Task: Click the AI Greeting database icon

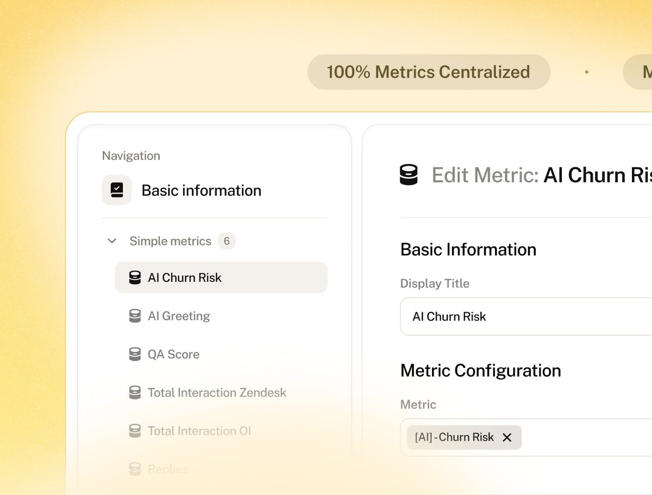Action: click(135, 316)
